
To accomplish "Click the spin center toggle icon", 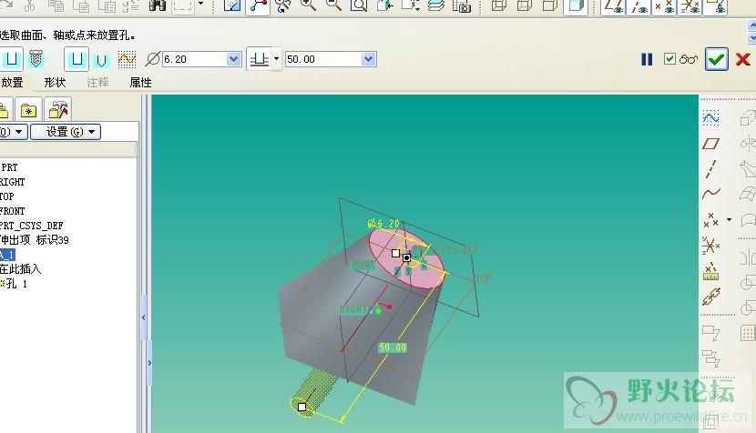I will (258, 5).
